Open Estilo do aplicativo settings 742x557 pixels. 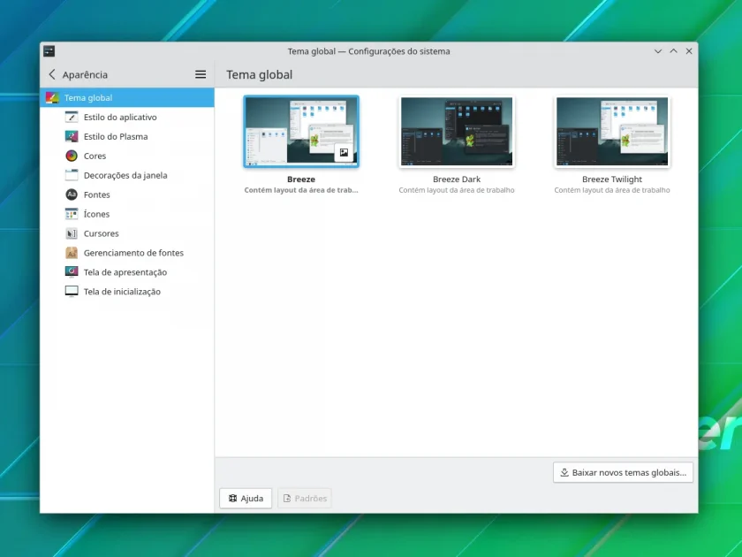[127, 117]
